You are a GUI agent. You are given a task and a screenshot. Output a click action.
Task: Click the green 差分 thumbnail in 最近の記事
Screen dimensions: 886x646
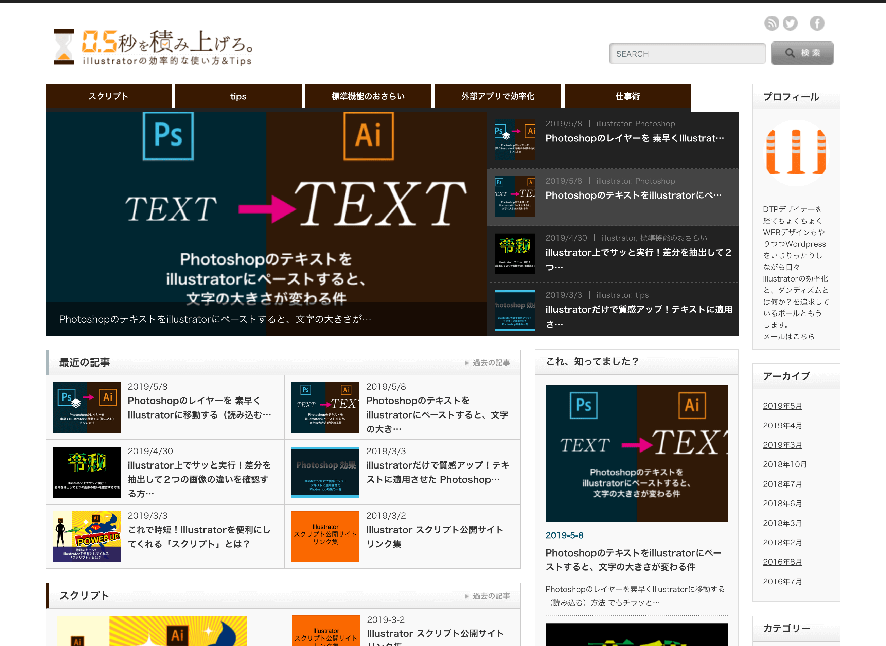point(87,472)
